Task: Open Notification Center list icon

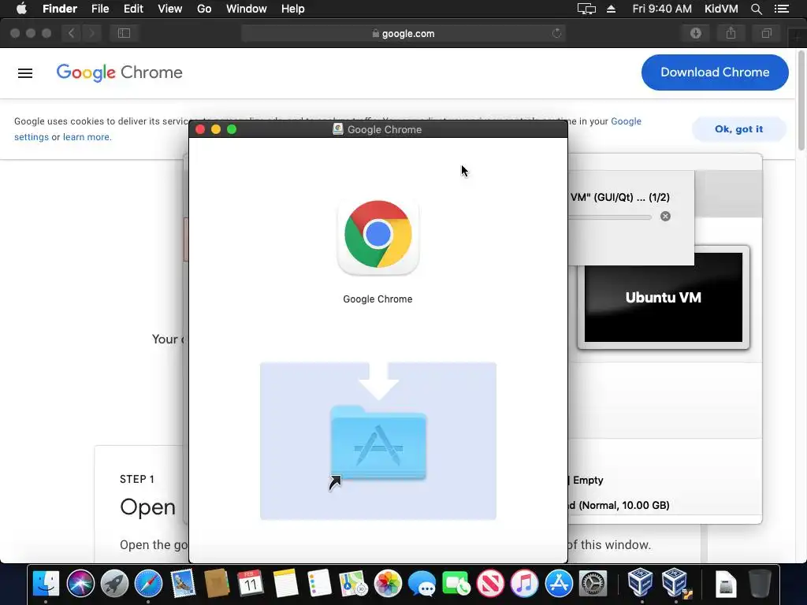Action: (781, 9)
